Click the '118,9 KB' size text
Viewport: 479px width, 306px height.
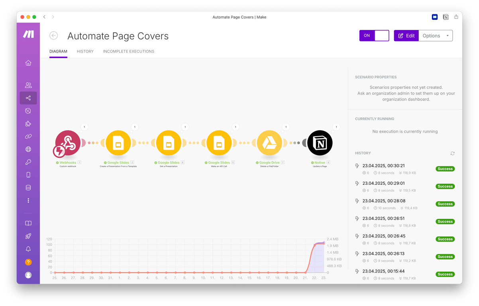coord(410,173)
